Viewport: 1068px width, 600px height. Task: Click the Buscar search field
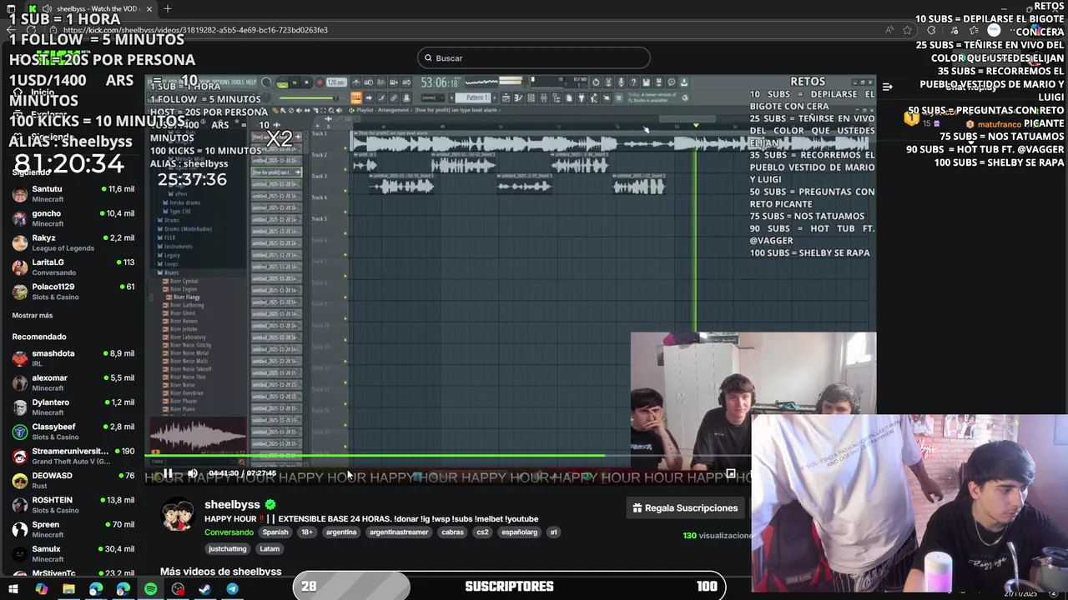(x=534, y=57)
